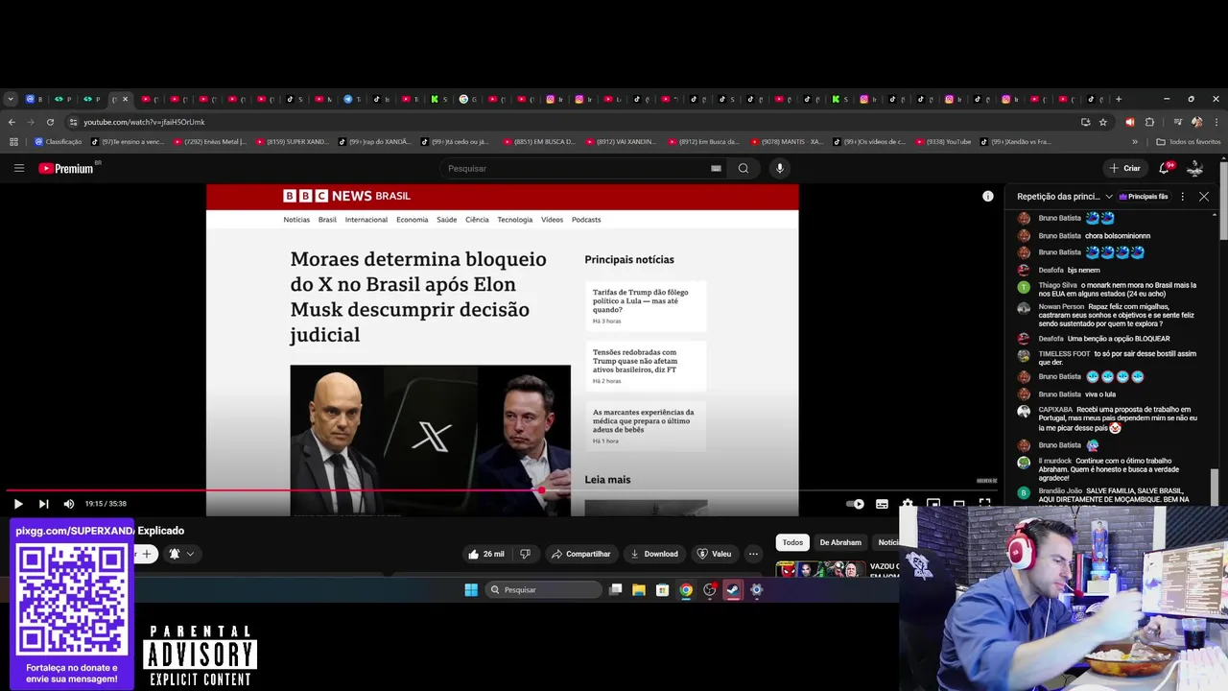
Task: Open Principais fãs leaderboard
Action: pos(1144,196)
